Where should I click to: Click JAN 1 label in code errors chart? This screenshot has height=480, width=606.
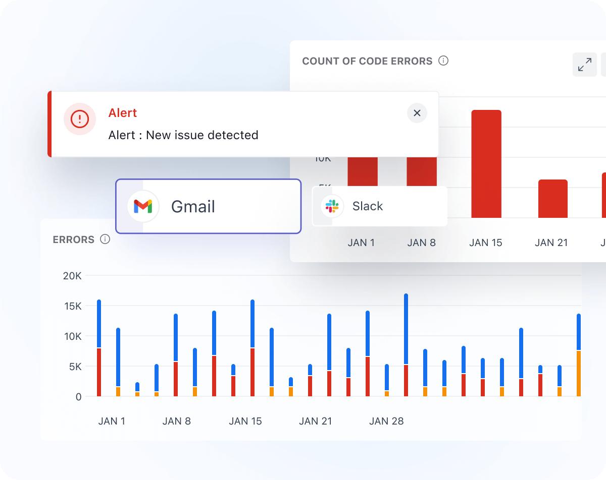tap(361, 243)
